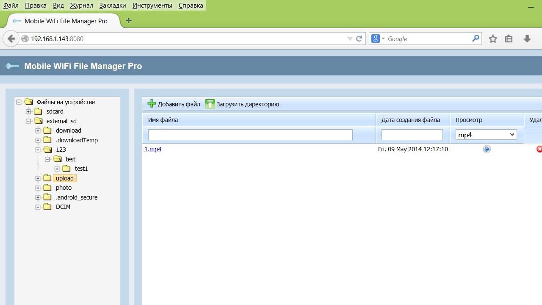
Task: Open the bookmarks list icon
Action: 509,39
